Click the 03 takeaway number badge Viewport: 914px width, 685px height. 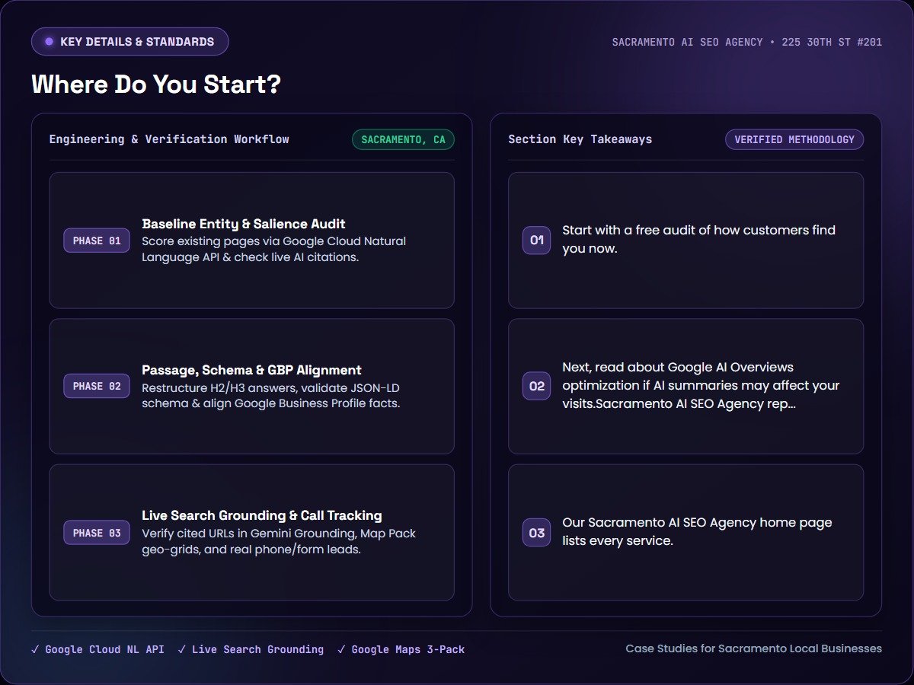536,533
